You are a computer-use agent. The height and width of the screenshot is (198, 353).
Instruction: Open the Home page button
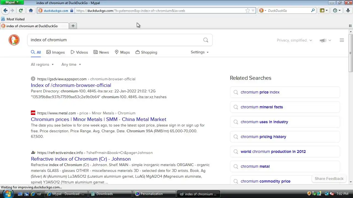click(x=31, y=10)
